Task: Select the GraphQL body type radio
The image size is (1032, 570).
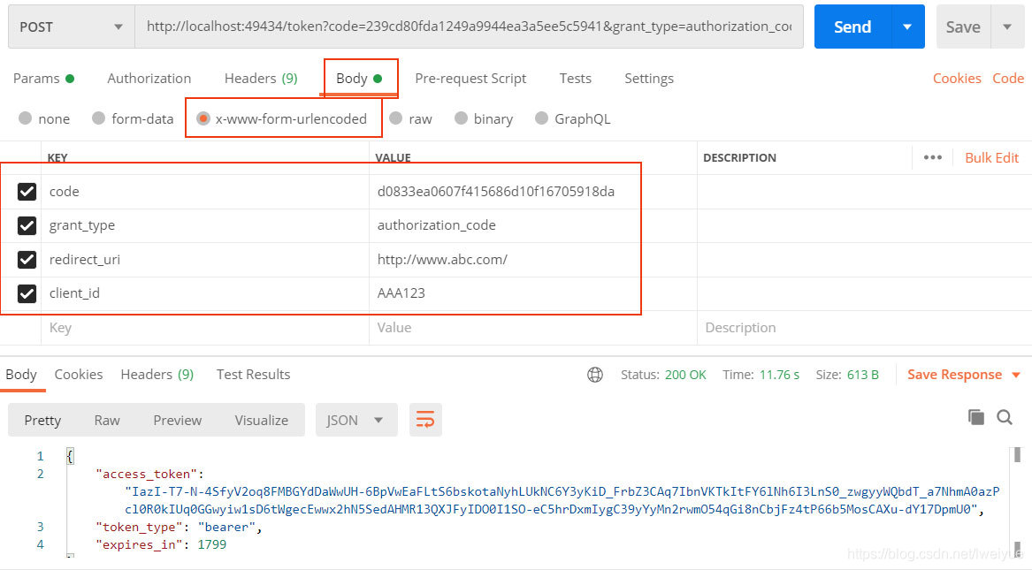Action: point(542,118)
